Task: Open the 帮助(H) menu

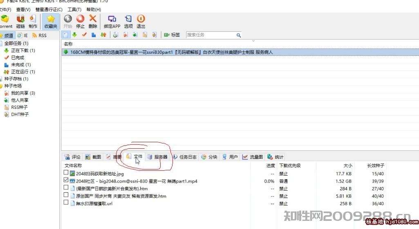Action: [94, 10]
